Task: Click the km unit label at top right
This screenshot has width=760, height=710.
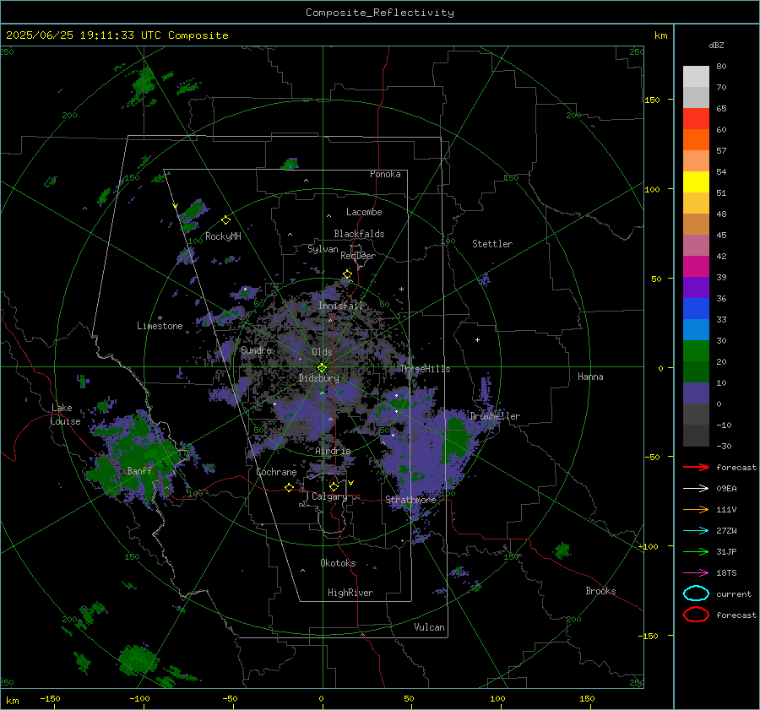Action: (x=660, y=35)
